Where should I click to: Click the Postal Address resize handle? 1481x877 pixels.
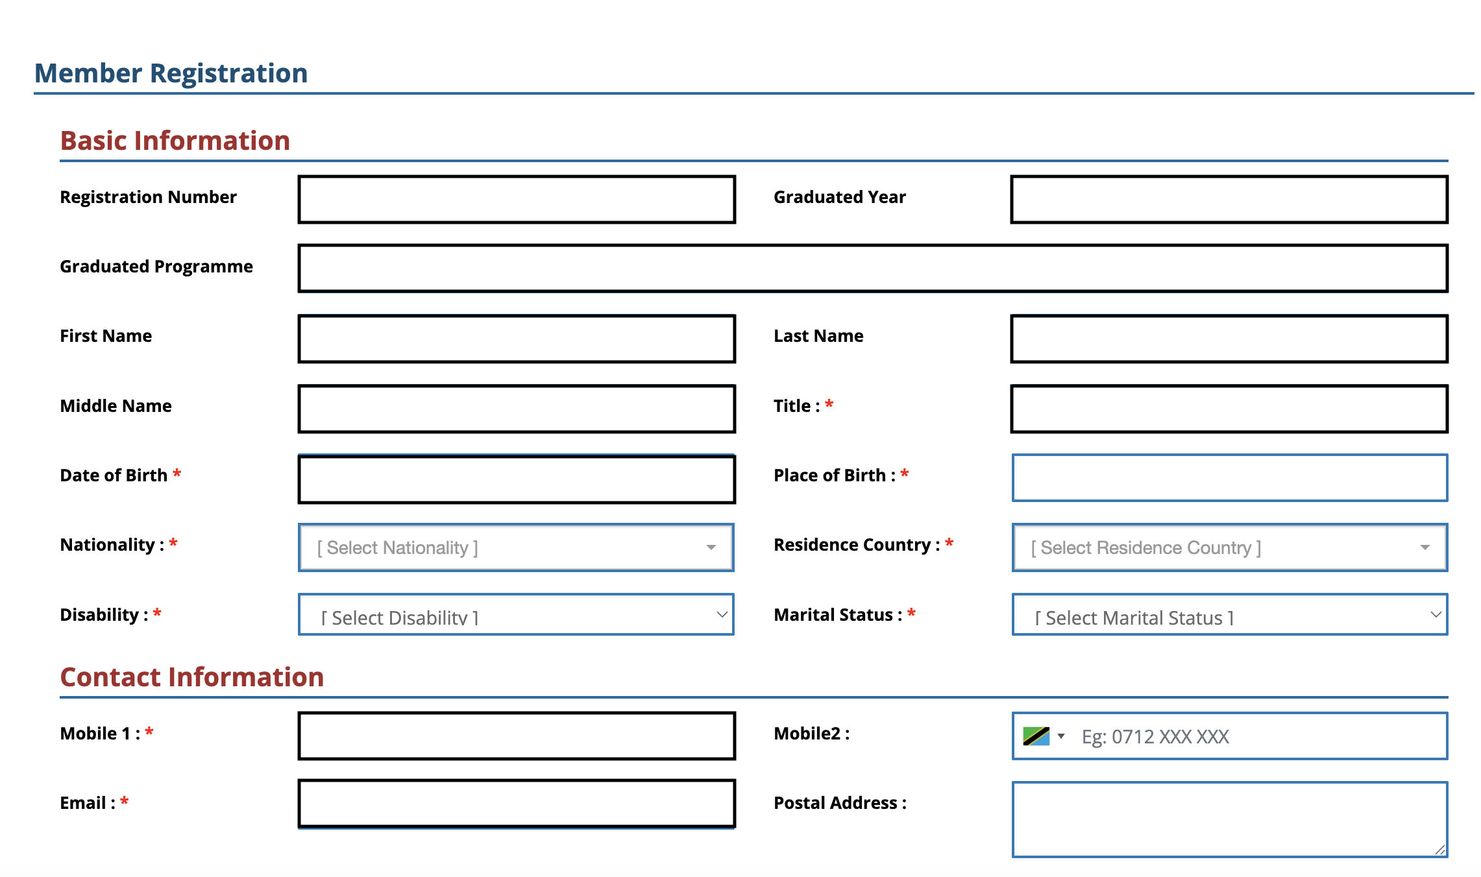coord(1439,850)
